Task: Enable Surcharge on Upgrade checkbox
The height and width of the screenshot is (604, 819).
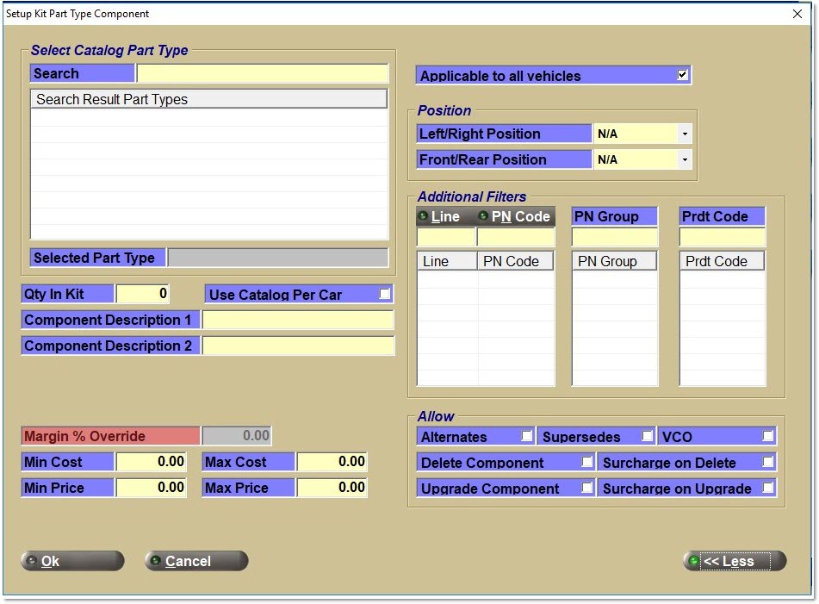Action: pos(767,488)
